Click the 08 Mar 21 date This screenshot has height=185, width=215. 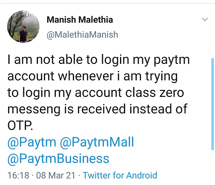(x=56, y=175)
